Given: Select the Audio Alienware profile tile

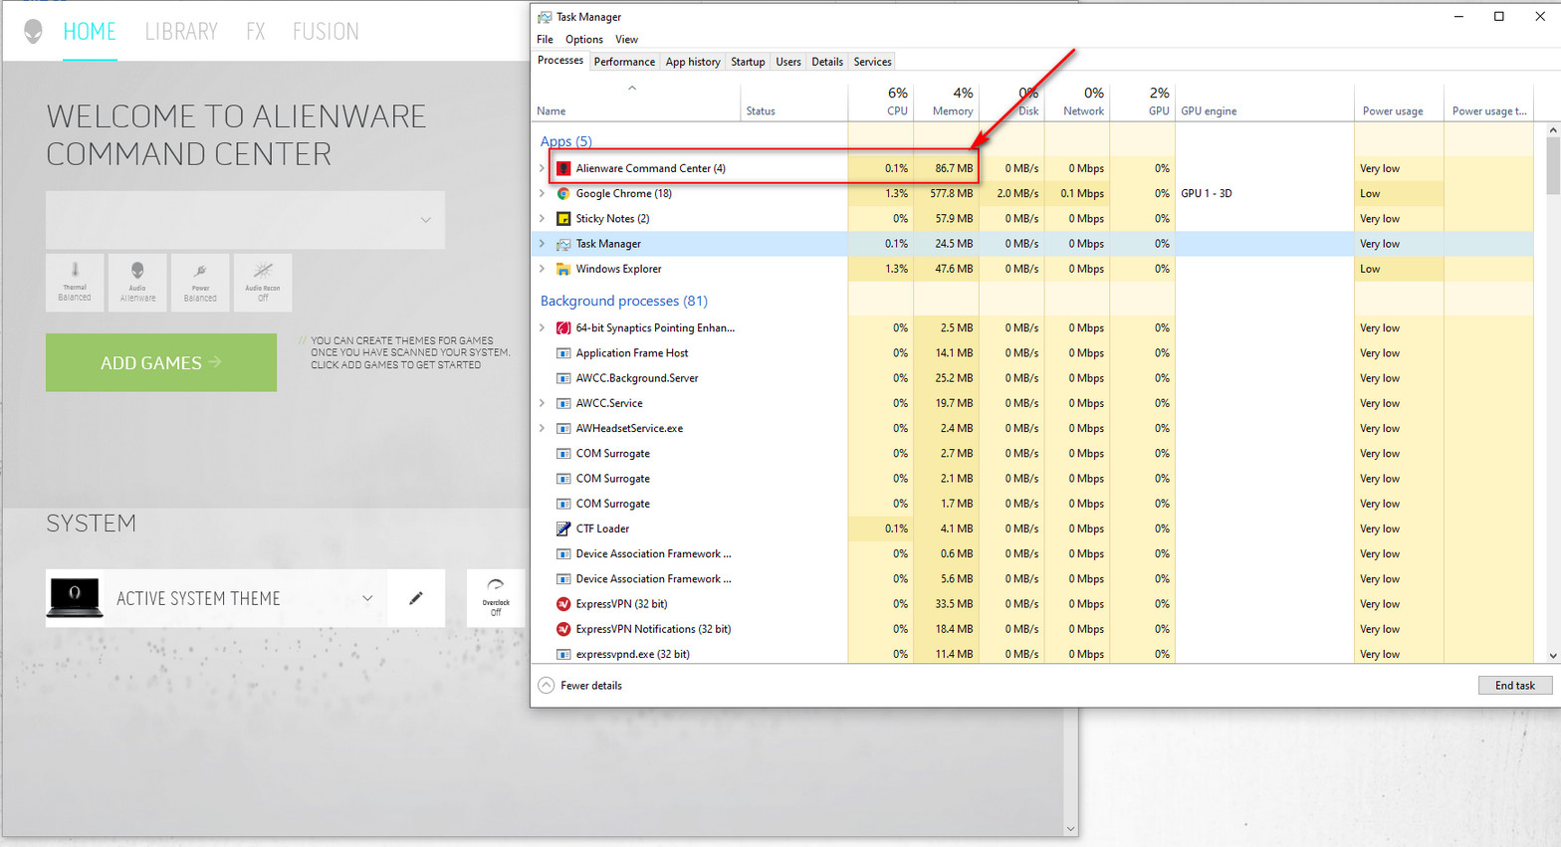Looking at the screenshot, I should point(137,283).
